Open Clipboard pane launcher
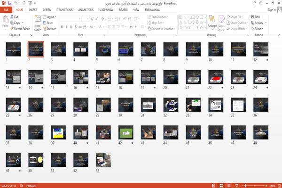Image resolution: width=282 pixels, height=188 pixels. pos(31,35)
